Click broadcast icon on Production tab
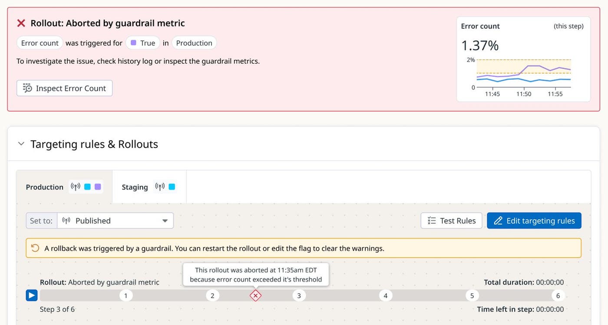 (76, 187)
